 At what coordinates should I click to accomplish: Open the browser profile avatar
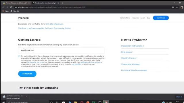pos(182,7)
